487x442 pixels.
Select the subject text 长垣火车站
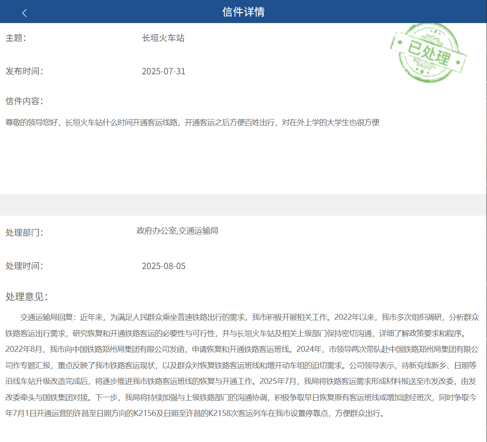[x=163, y=38]
